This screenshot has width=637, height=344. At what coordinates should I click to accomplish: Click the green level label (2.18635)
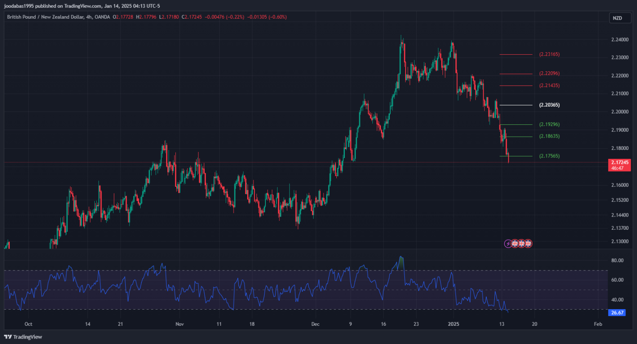click(550, 136)
